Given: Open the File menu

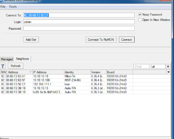Looking at the screenshot, I should point(3,7).
